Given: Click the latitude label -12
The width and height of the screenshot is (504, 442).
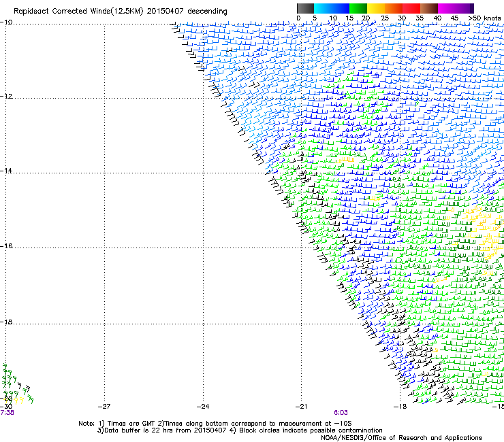Looking at the screenshot, I should click(x=6, y=96).
